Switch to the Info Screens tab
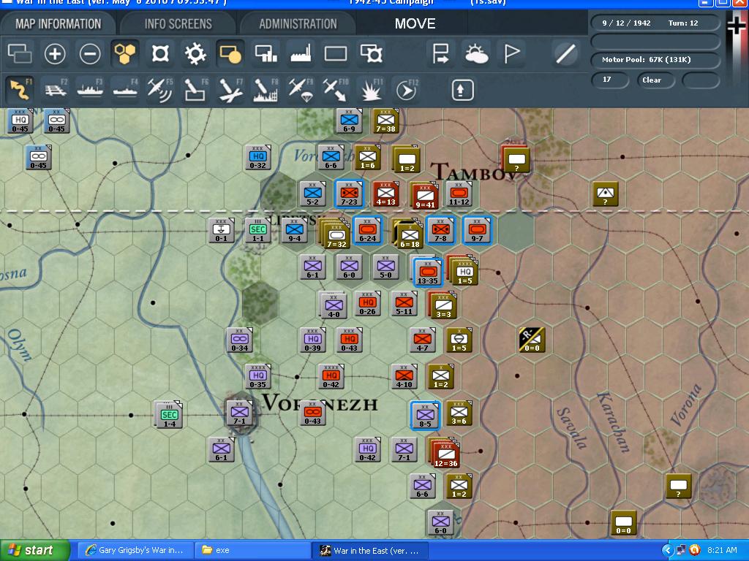This screenshot has width=749, height=561. coord(178,24)
